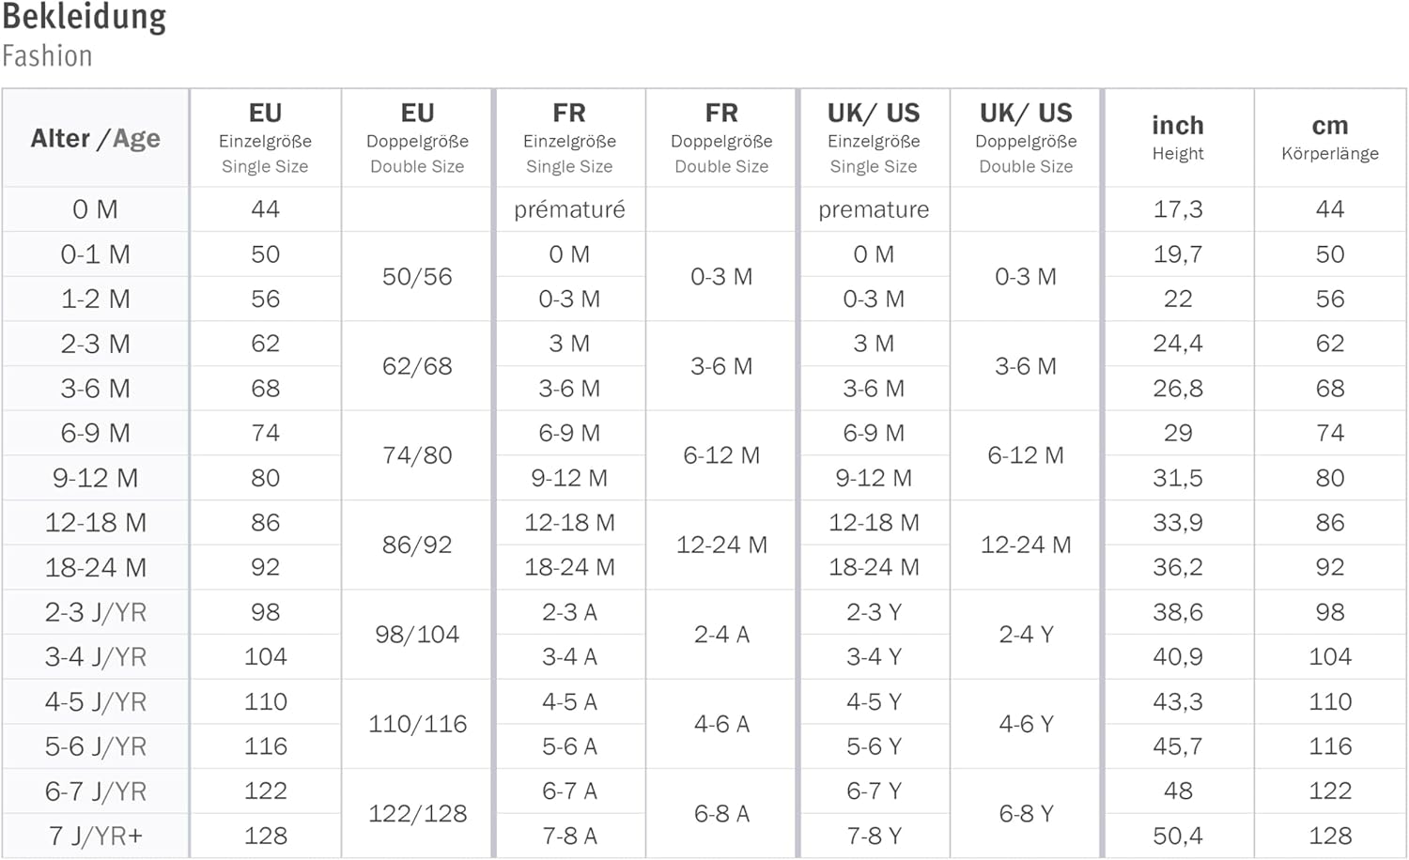
Task: Click the '122/128' EU double size cell
Action: tap(417, 814)
